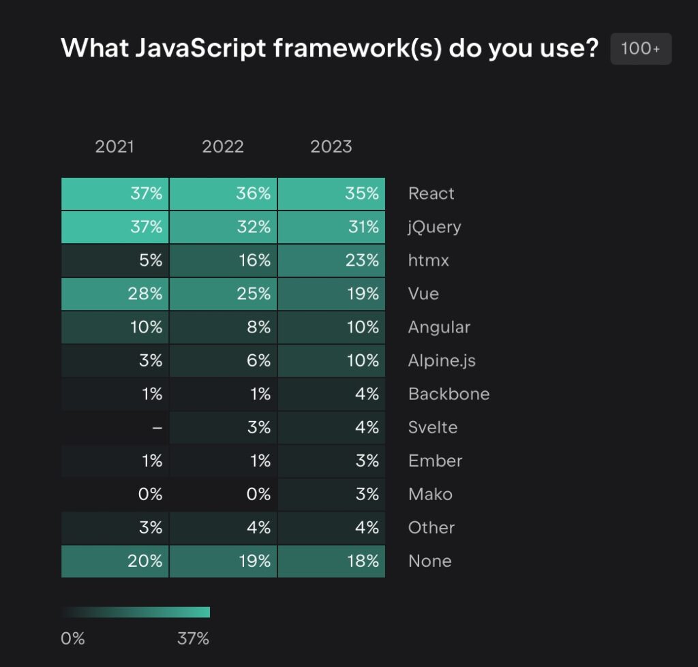Click Mako's 3% cell for 2023
Screen dimensions: 698x667
click(331, 494)
